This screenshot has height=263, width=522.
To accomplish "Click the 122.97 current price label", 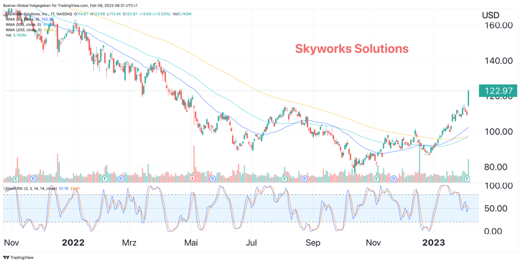I will point(498,91).
